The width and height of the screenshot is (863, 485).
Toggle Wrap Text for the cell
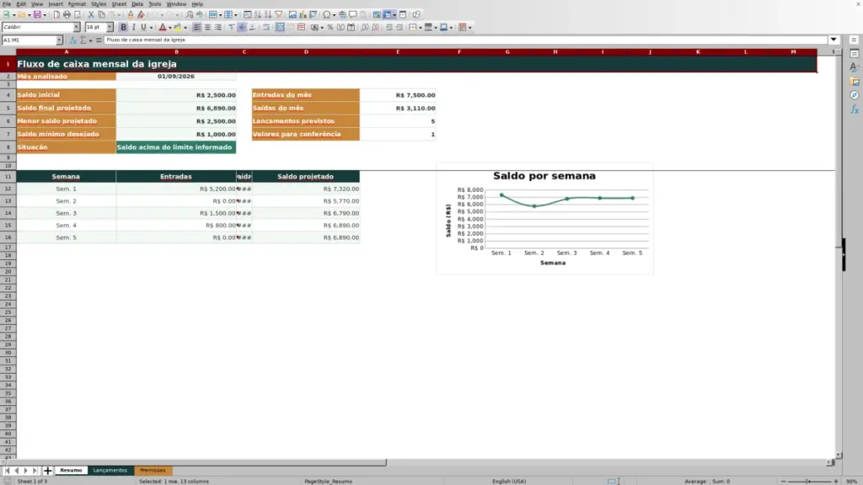(x=266, y=28)
